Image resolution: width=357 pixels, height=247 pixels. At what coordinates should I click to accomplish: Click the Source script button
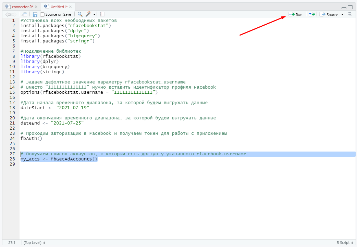[329, 14]
